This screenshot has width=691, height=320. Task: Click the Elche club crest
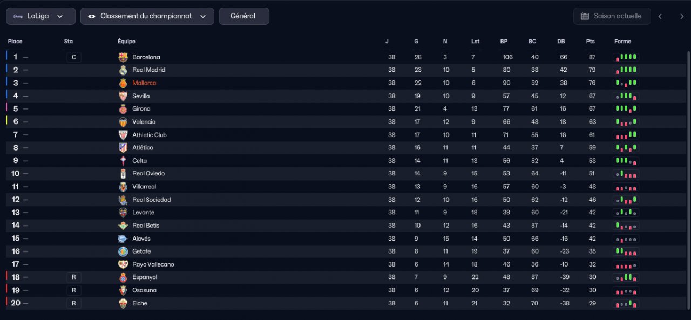tap(123, 303)
